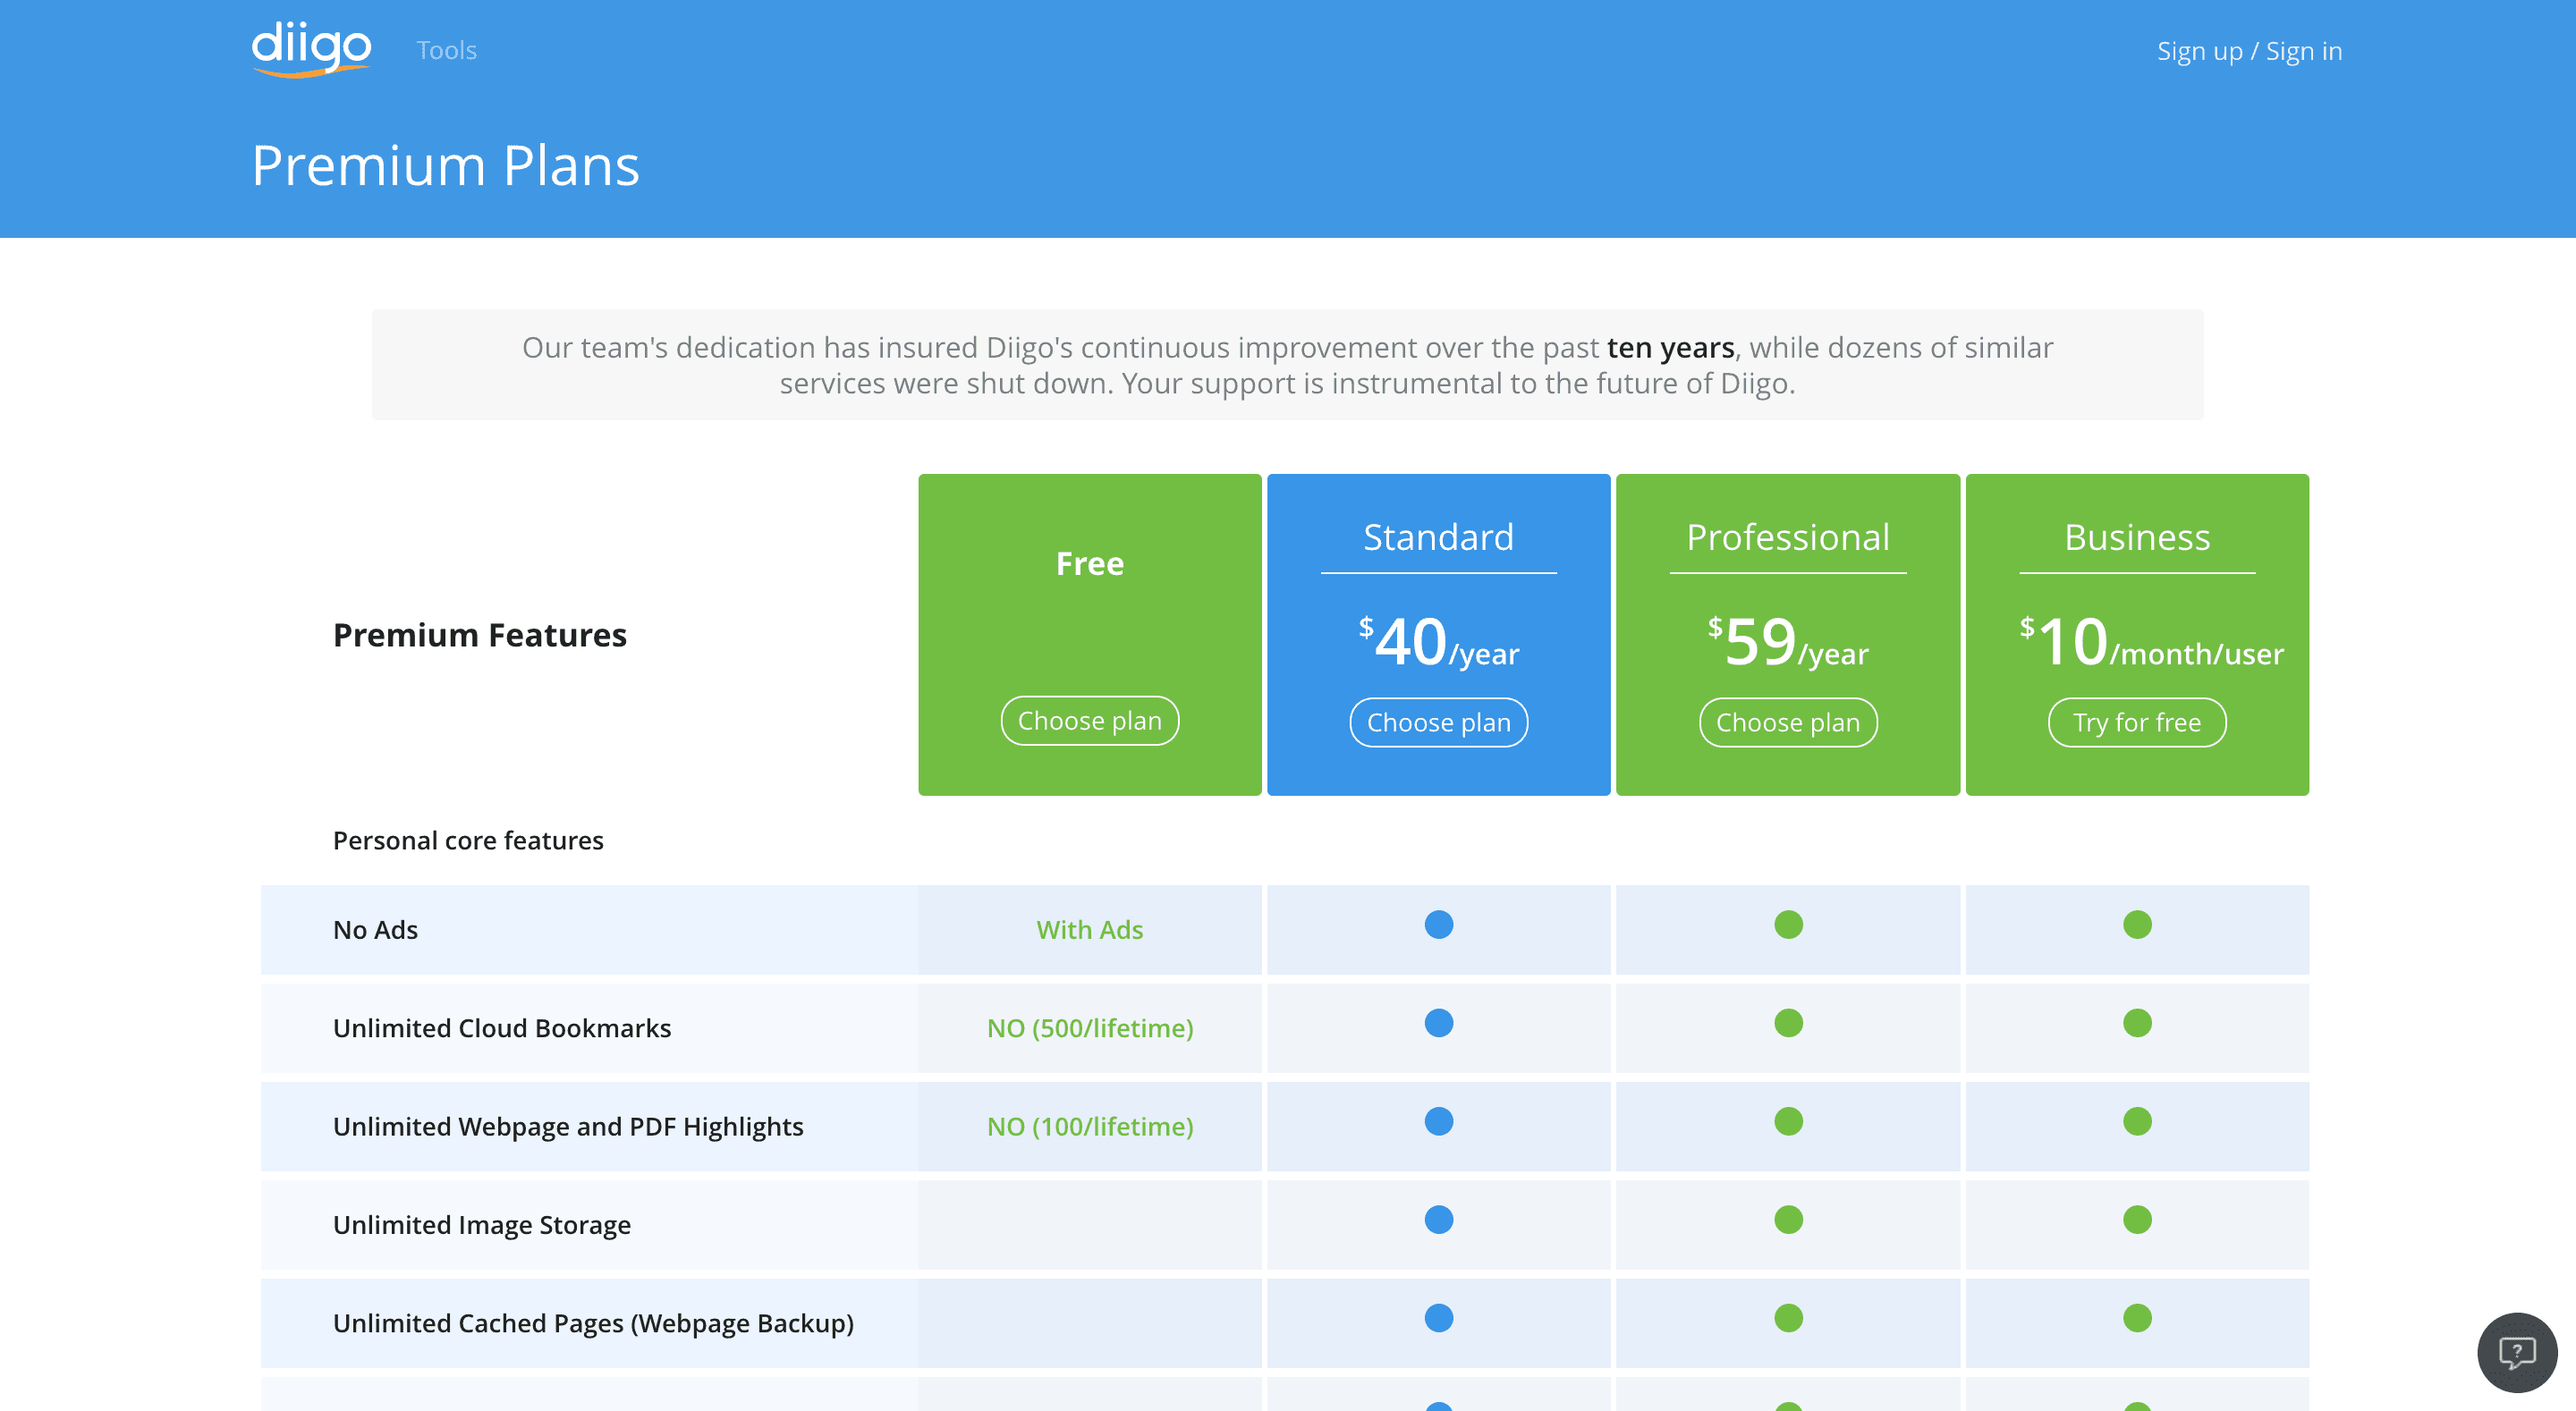Viewport: 2576px width, 1411px height.
Task: Click Personal core features label
Action: point(468,840)
